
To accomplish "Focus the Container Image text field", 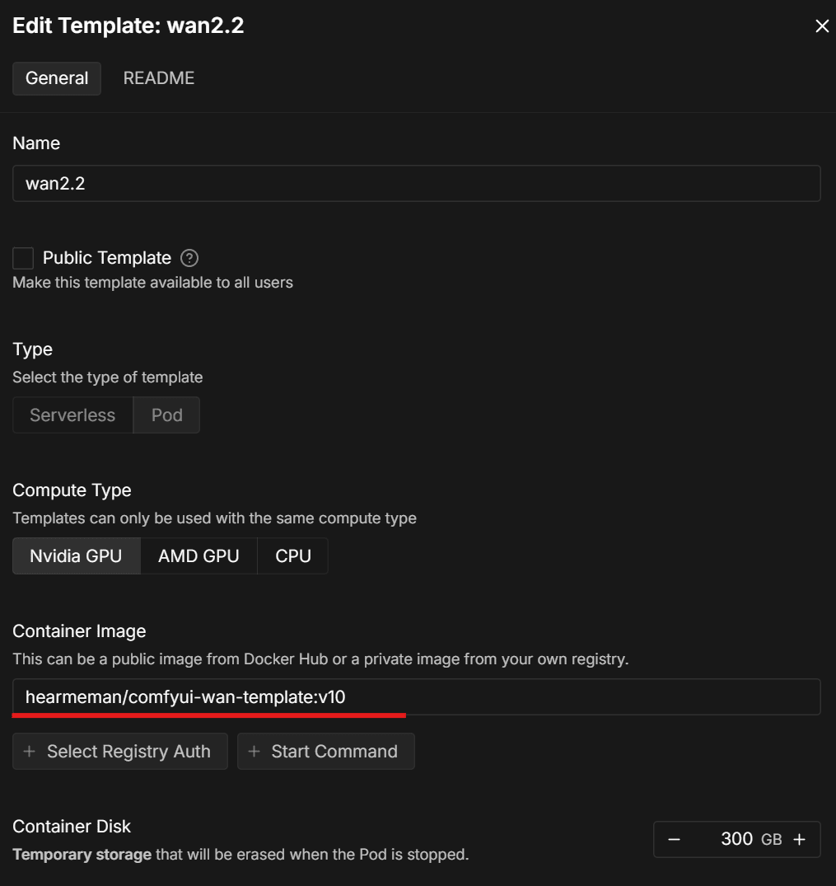I will tap(416, 697).
